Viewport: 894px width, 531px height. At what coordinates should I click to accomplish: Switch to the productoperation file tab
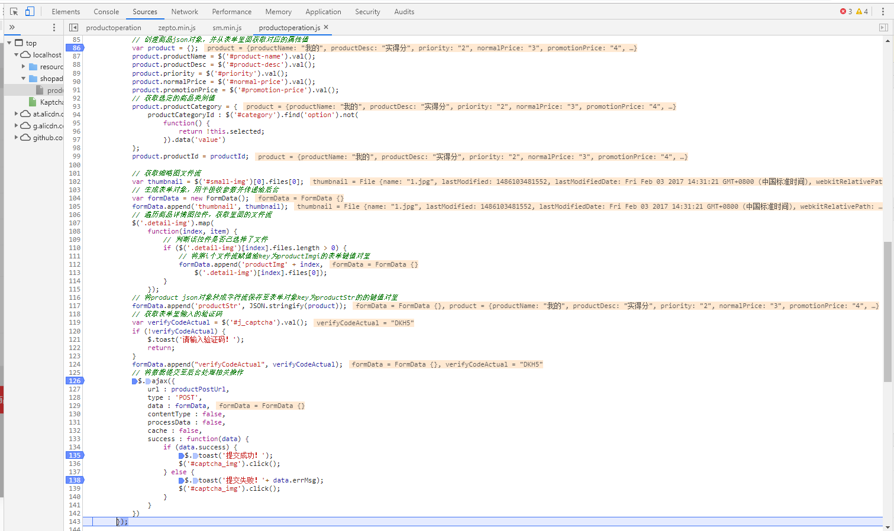click(x=114, y=28)
